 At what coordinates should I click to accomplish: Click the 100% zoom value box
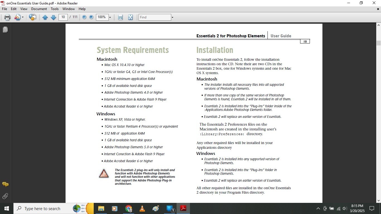(102, 17)
